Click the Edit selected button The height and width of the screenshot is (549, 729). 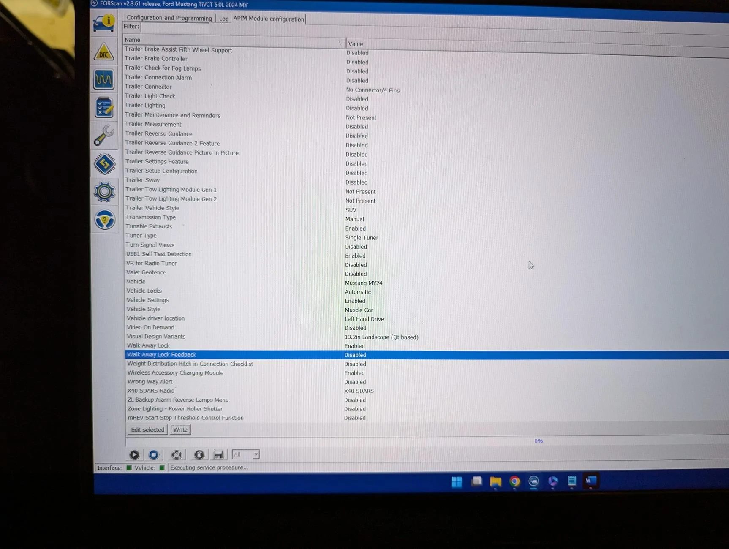click(147, 430)
